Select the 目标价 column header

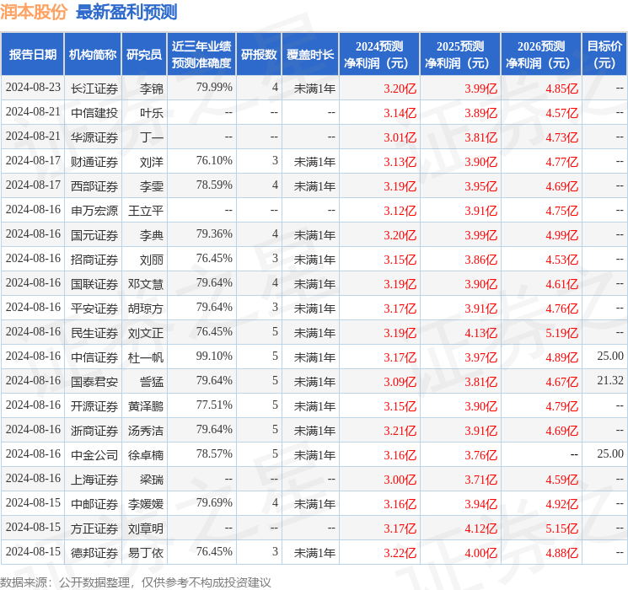click(x=604, y=55)
